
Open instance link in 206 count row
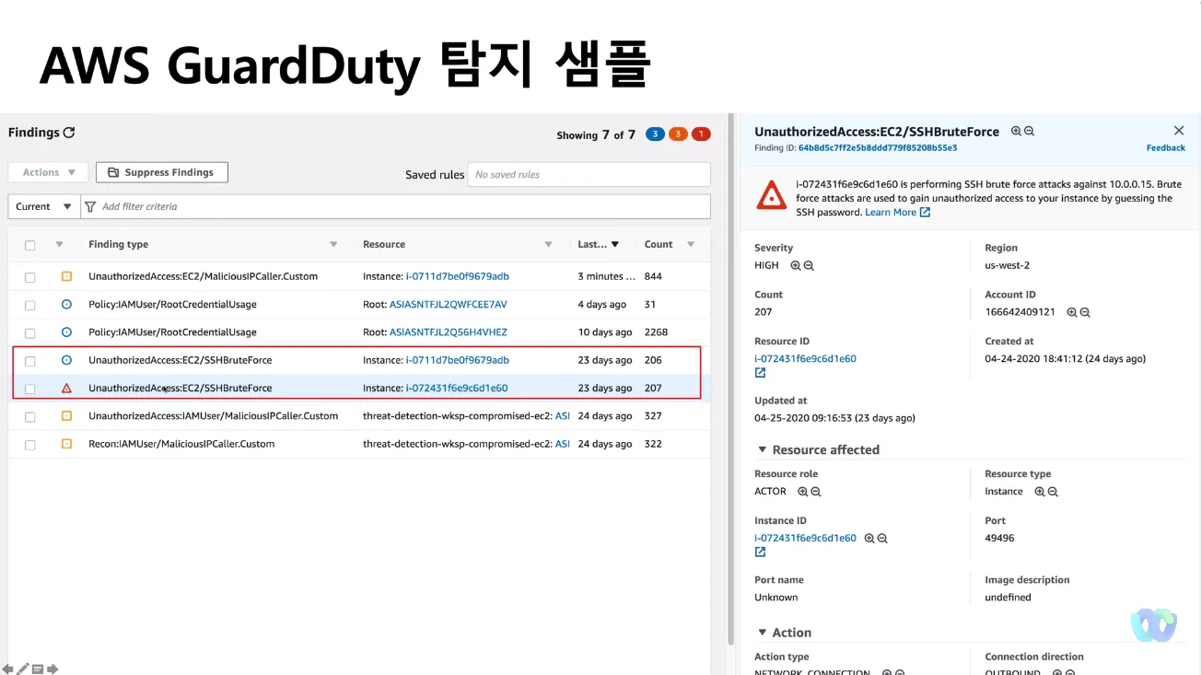click(x=458, y=360)
